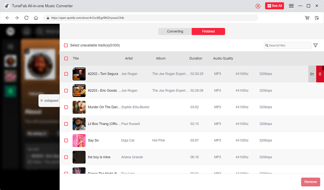Click the filter funnel icon

click(x=315, y=45)
